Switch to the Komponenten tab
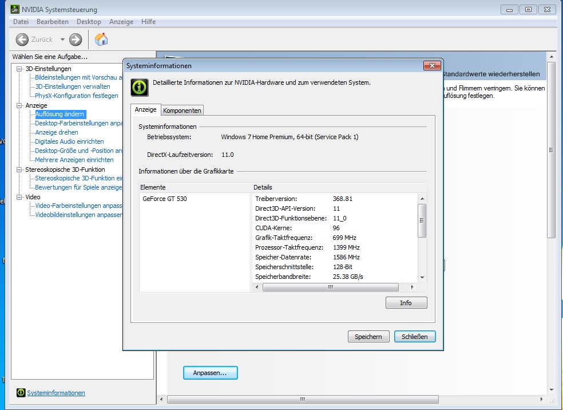The image size is (563, 410). coord(182,111)
